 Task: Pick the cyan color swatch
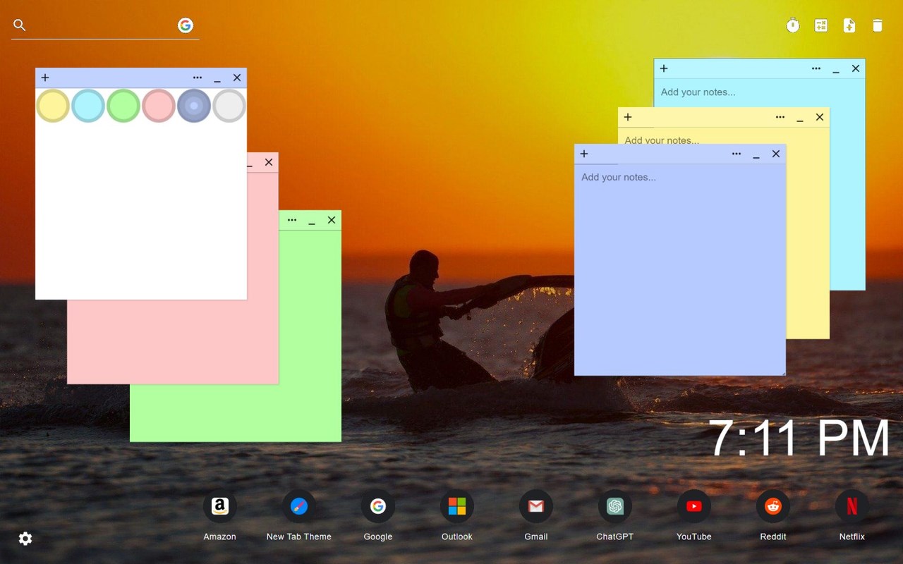coord(88,106)
